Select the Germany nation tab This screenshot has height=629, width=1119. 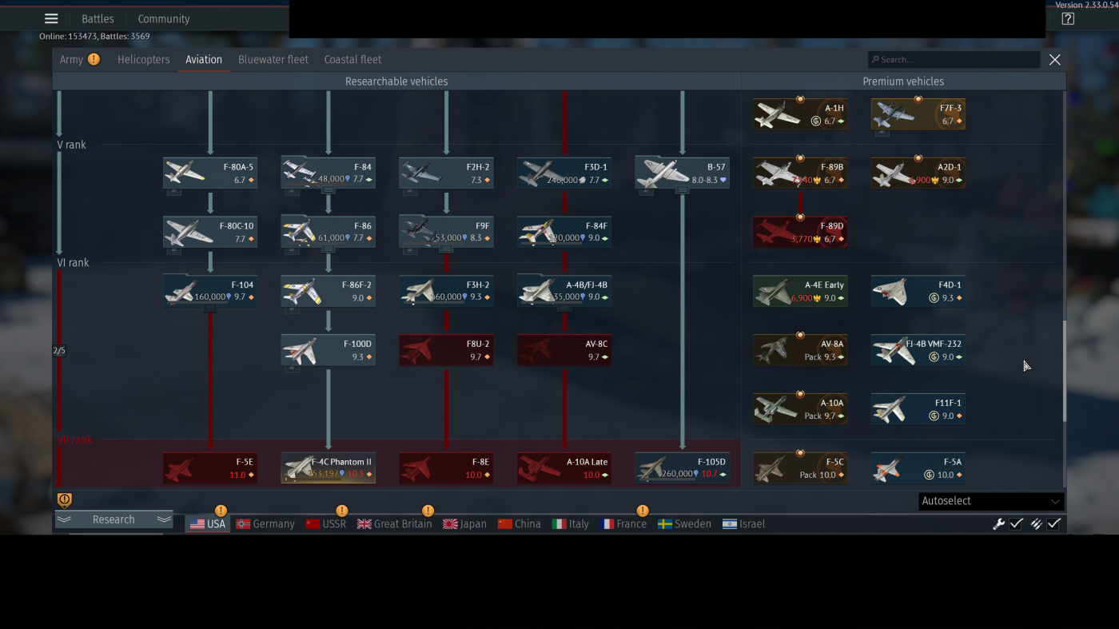point(265,524)
